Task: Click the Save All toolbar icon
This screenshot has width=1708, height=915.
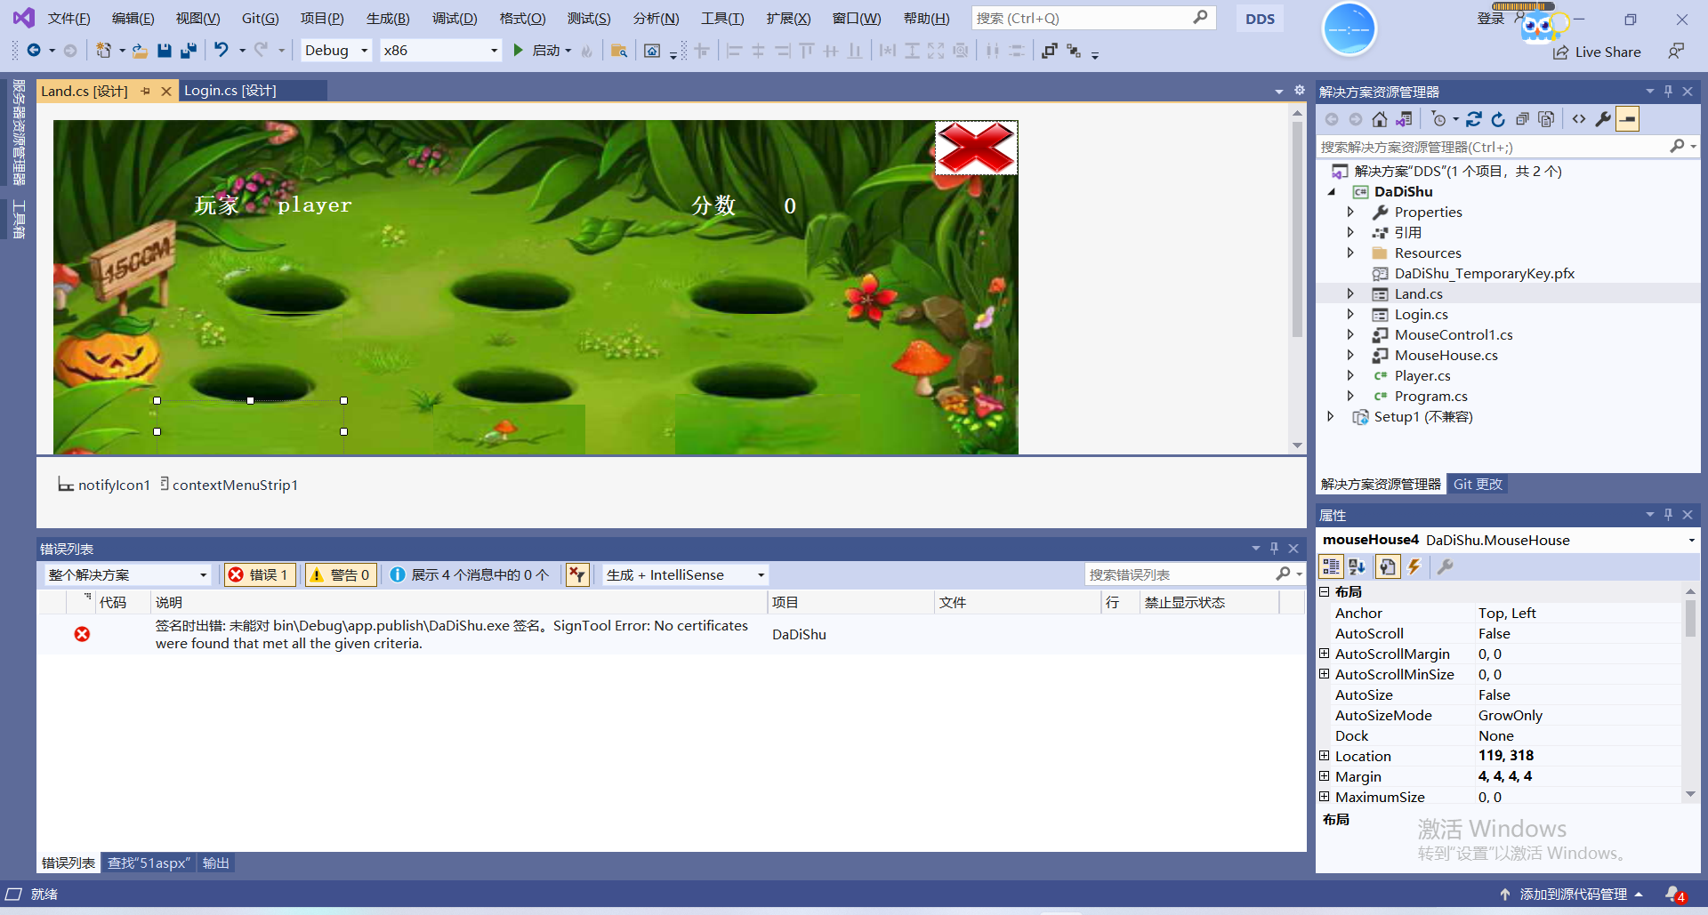Action: click(x=188, y=51)
